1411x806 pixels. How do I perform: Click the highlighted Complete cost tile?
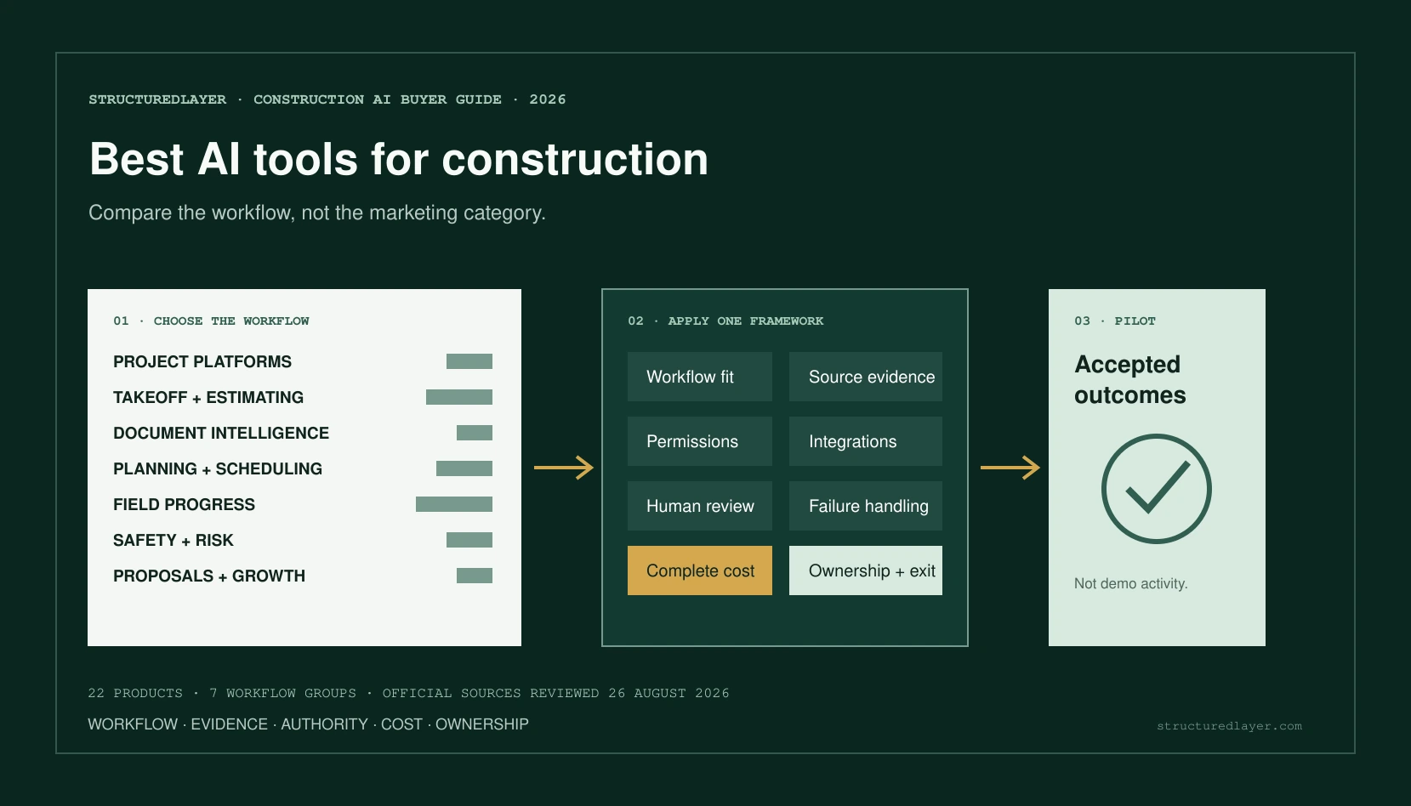point(700,570)
